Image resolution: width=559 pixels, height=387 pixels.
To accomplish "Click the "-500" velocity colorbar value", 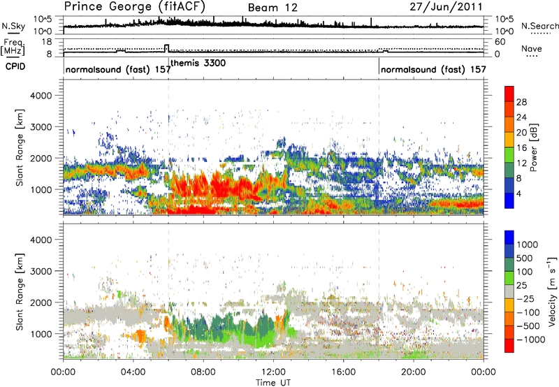I will (528, 326).
